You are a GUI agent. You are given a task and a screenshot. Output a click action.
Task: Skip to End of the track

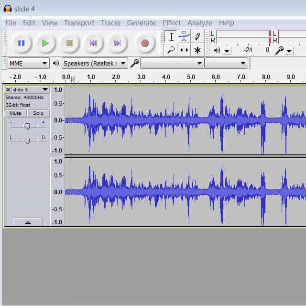(117, 43)
